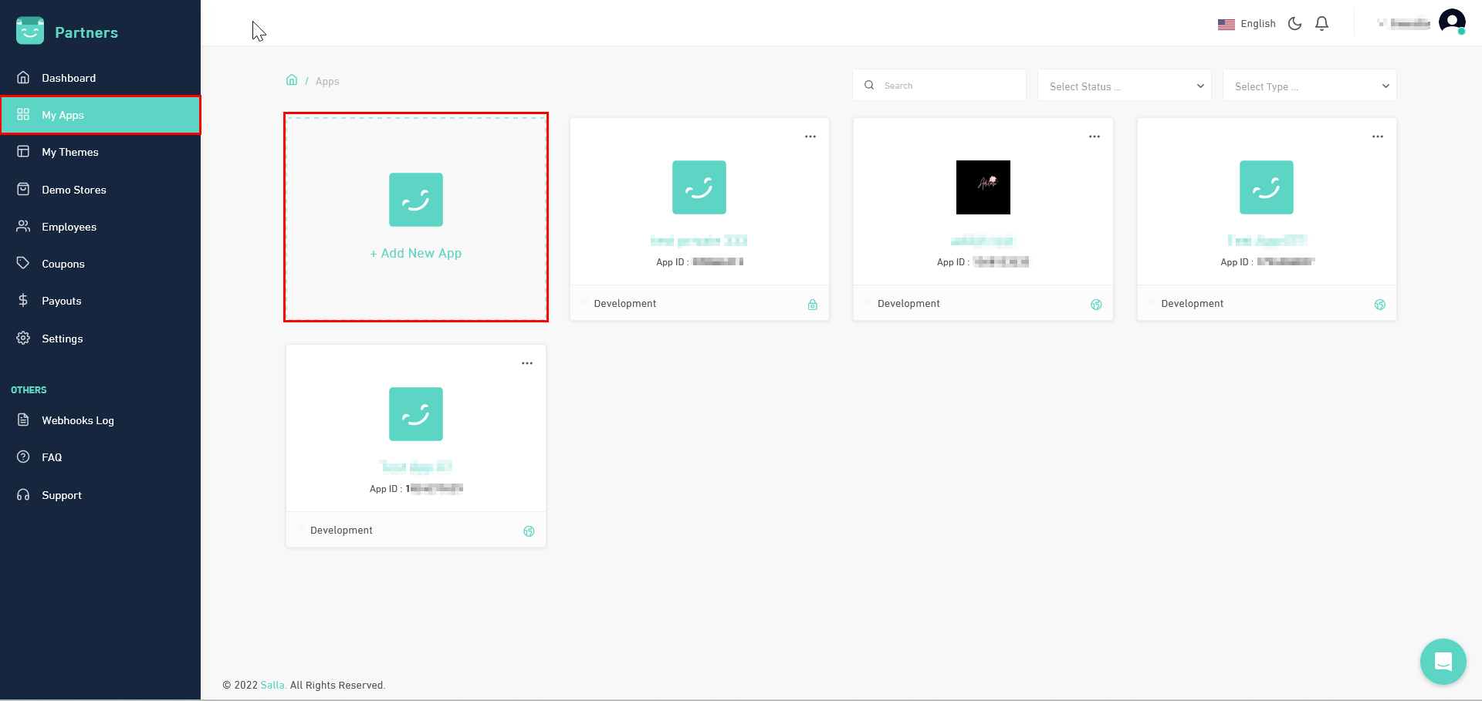This screenshot has width=1482, height=701.
Task: Open the chat support bubble
Action: [1443, 661]
